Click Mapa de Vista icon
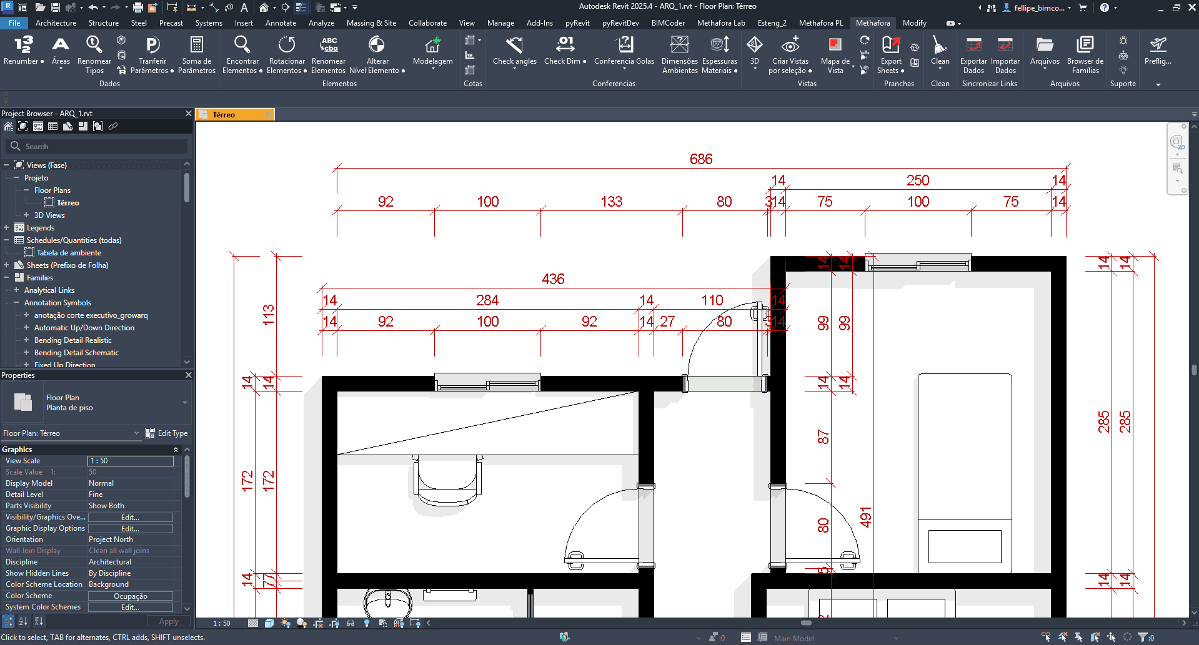 (835, 45)
